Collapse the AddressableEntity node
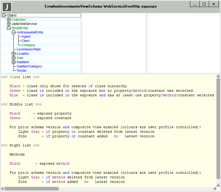The width and height of the screenshot is (221, 192). 14,33
